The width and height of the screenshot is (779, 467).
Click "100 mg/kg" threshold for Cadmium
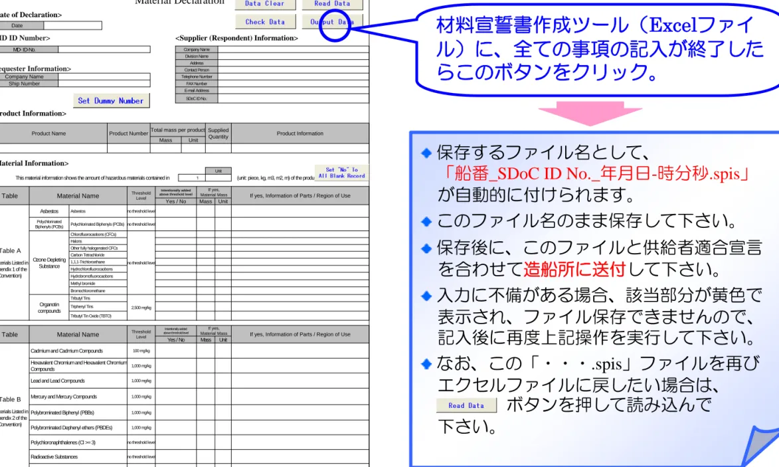(141, 351)
